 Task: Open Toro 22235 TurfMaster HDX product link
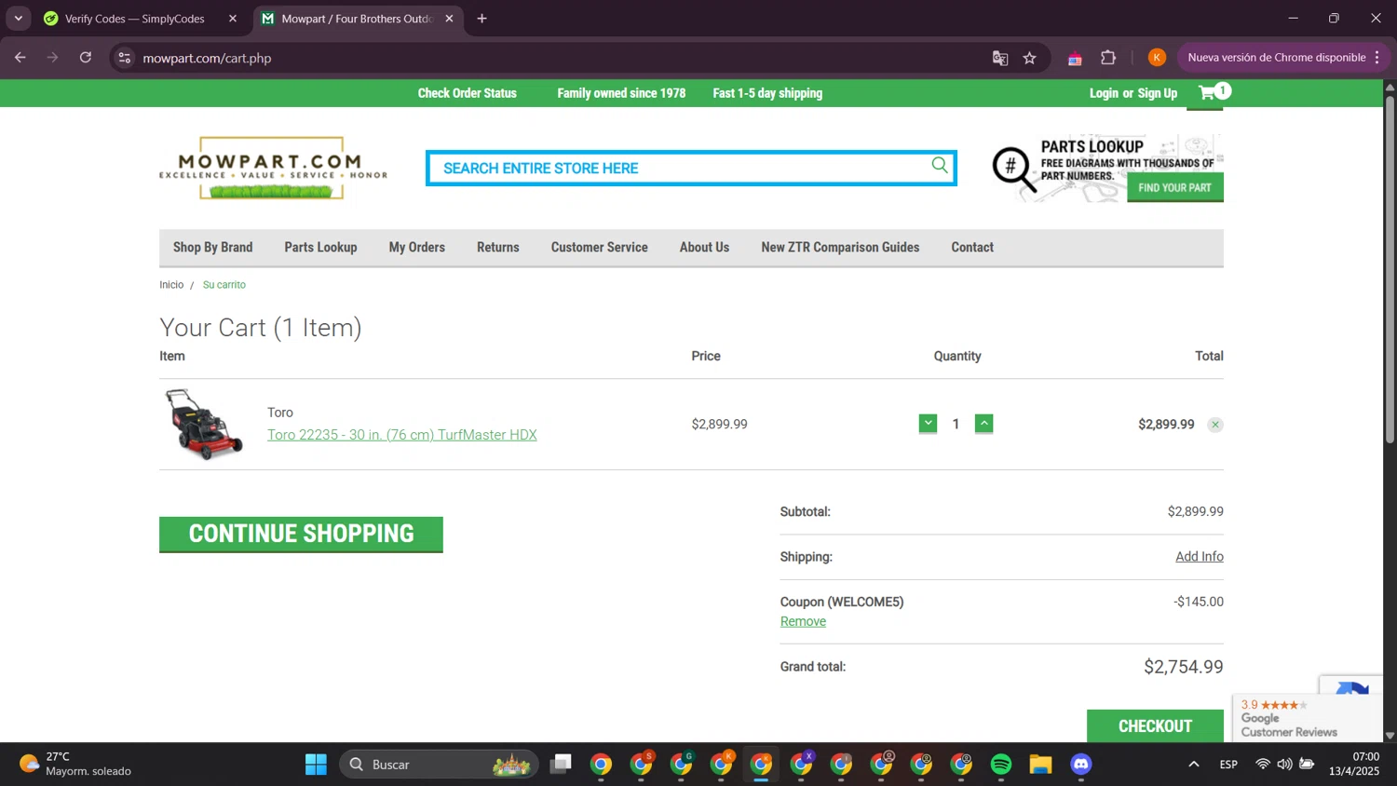401,435
